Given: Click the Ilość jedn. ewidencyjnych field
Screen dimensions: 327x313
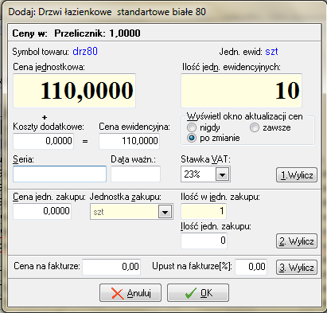Looking at the screenshot, I should (x=241, y=91).
